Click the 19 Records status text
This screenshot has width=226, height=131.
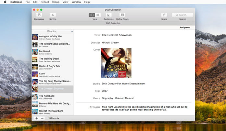point(54,118)
